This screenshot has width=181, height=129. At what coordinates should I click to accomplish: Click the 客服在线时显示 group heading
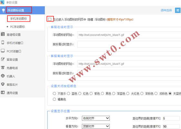tap(62, 27)
